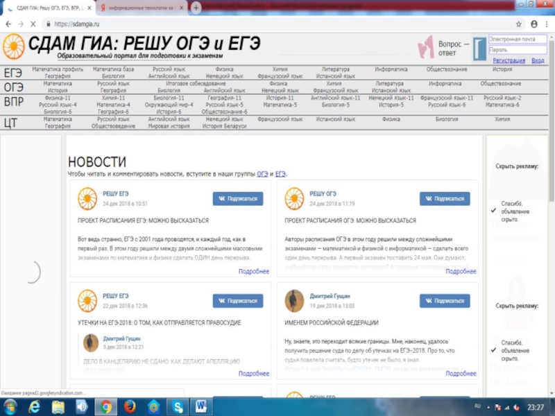This screenshot has width=555, height=416.
Task: Subscribe in Дмитрий Гущин 19 дек post
Action: pos(445,301)
